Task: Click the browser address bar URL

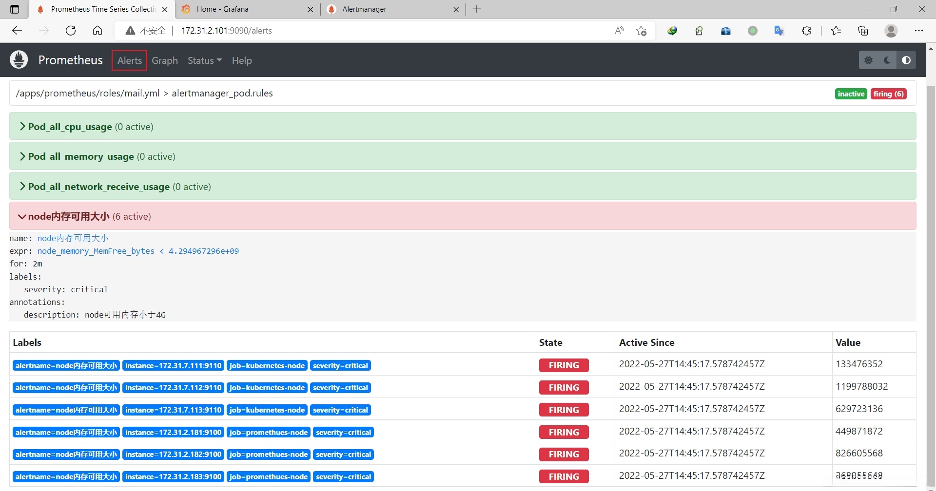Action: 227,31
